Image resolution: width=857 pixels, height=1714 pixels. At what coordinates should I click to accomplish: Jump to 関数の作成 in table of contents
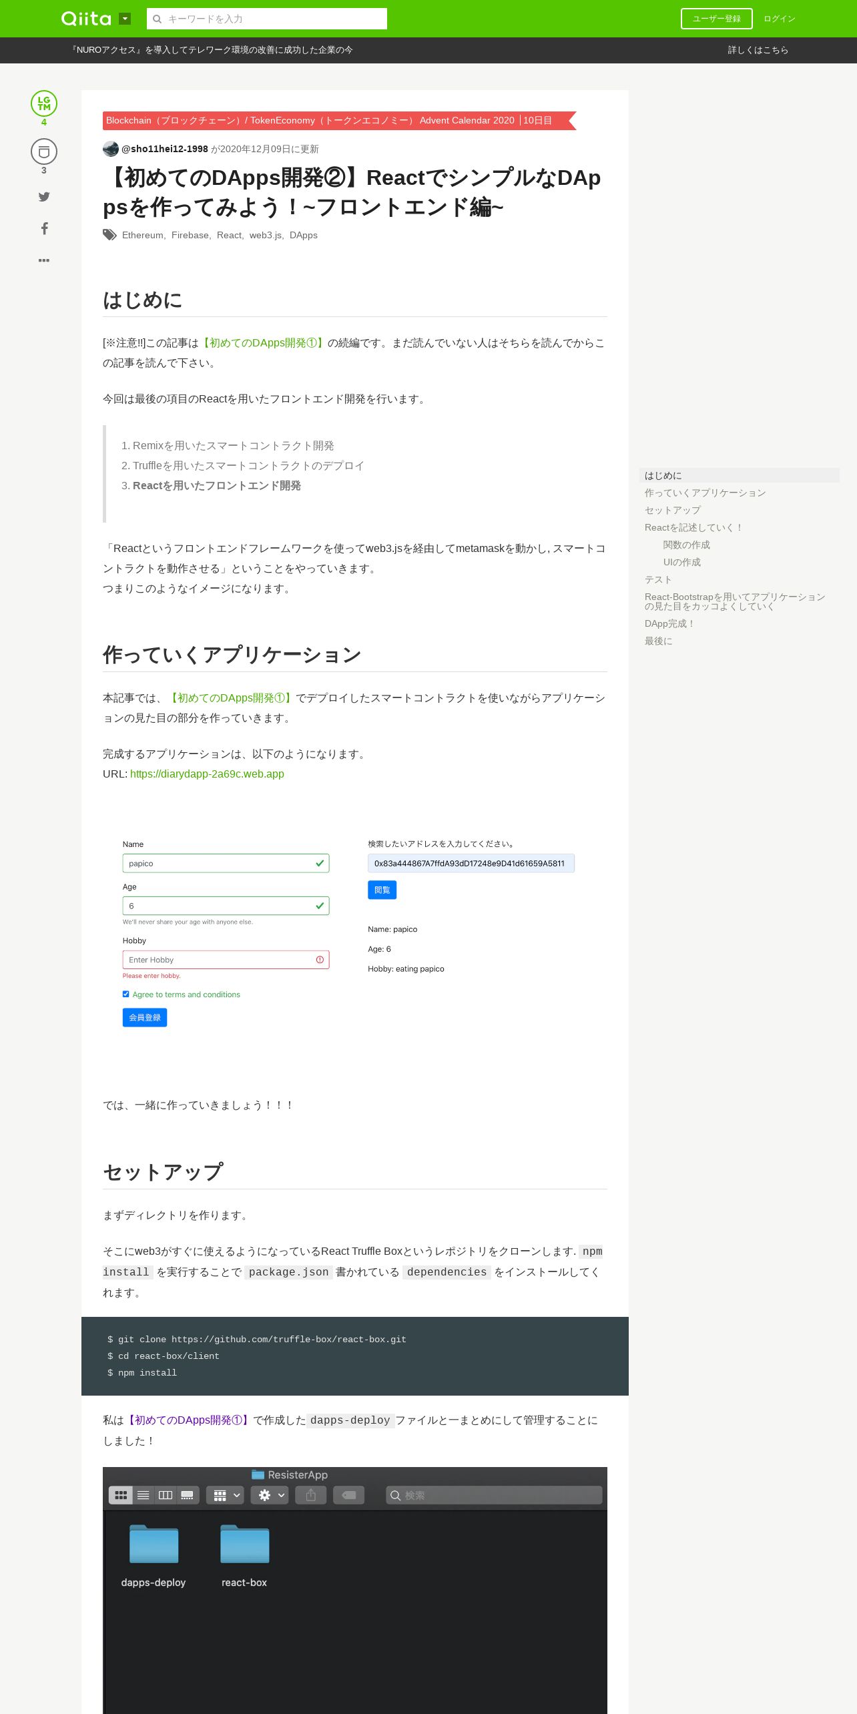click(x=687, y=545)
